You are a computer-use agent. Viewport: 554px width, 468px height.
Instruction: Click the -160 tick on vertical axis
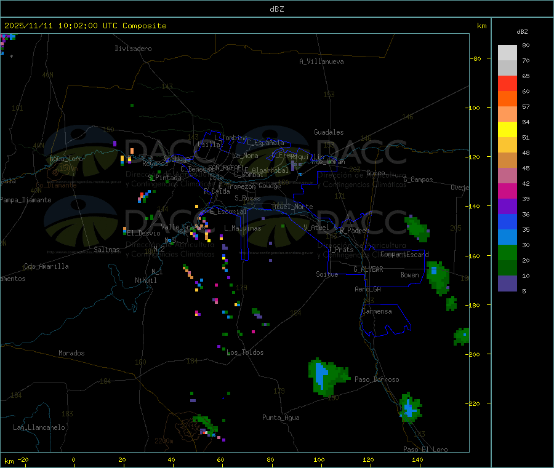474,256
